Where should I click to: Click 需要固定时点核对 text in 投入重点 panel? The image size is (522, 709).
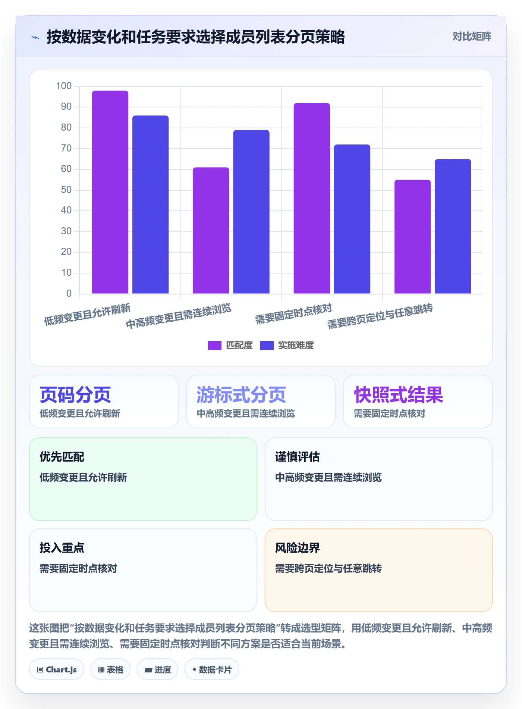[78, 568]
